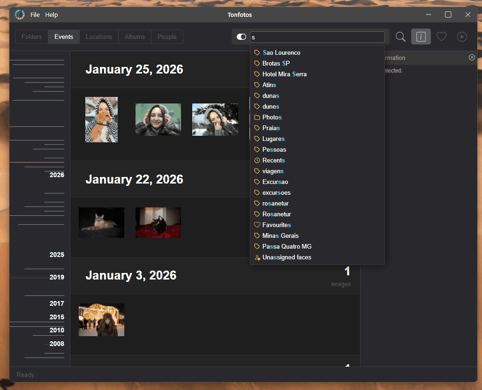482x390 pixels.
Task: Click the January 25, 2026 event header
Action: 135,69
